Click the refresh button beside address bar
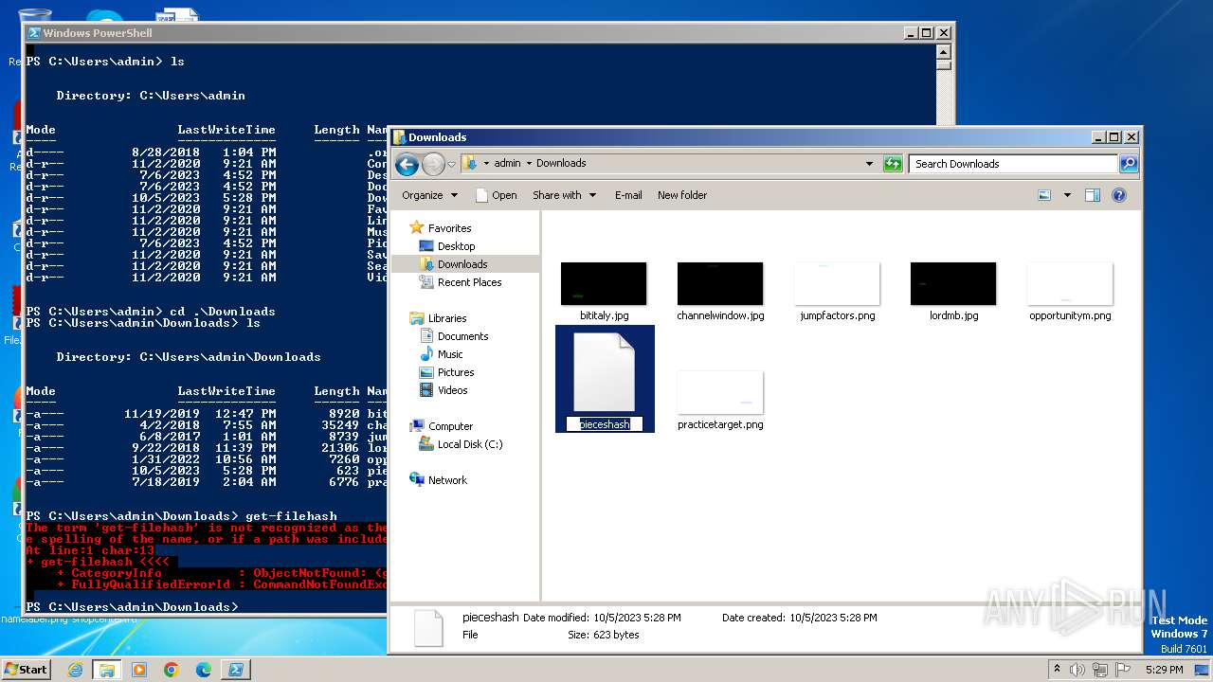1213x682 pixels. point(893,164)
